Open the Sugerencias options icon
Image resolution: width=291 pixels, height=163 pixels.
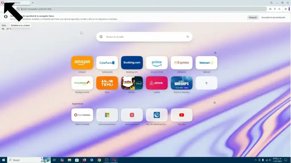point(215,103)
